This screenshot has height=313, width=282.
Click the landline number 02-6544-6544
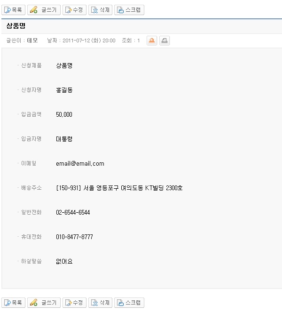tap(73, 212)
